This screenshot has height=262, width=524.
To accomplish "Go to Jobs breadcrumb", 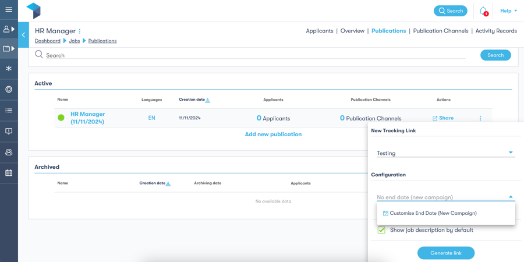I will tap(74, 41).
